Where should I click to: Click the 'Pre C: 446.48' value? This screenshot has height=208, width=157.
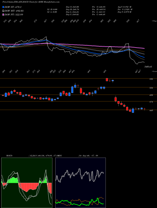pyautogui.click(x=99, y=14)
